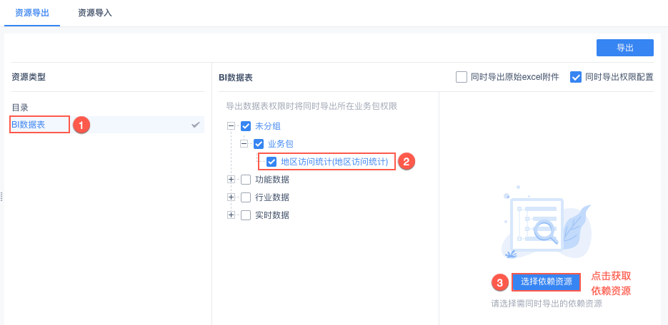Switch to the 资源导入 tab
The height and width of the screenshot is (325, 668).
coord(94,13)
